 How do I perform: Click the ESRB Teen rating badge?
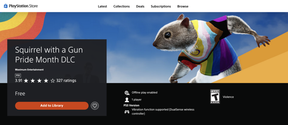pyautogui.click(x=215, y=97)
